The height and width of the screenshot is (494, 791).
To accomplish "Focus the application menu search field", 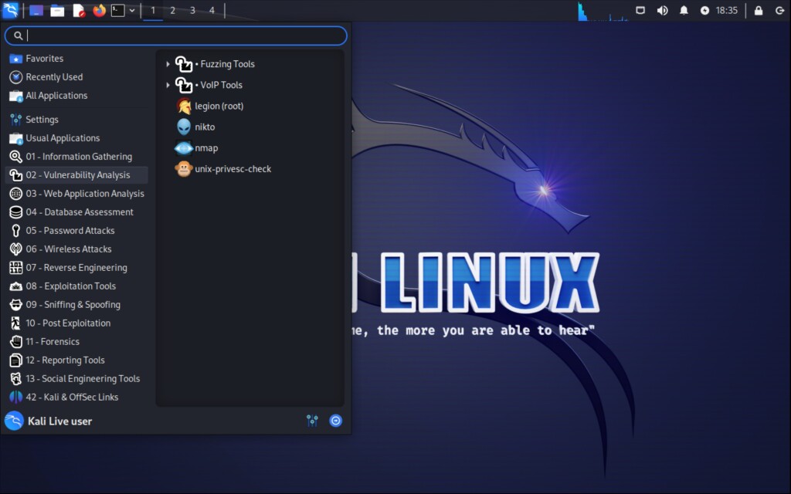I will pos(175,36).
